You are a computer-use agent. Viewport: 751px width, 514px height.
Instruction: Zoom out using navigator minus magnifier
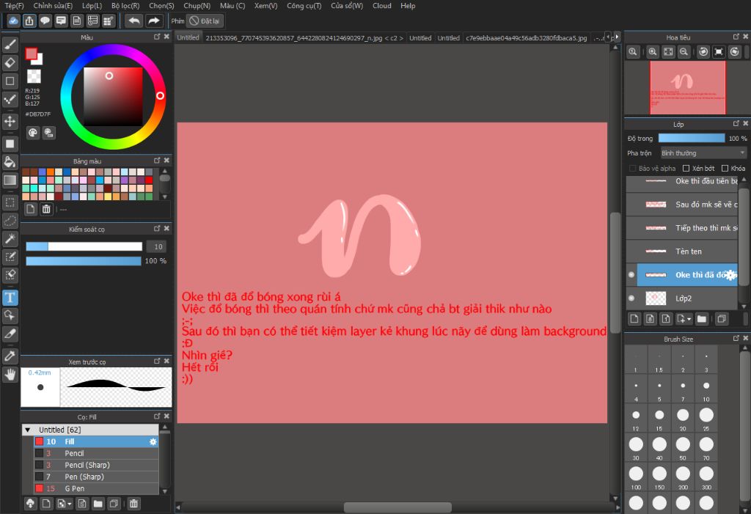tap(684, 52)
